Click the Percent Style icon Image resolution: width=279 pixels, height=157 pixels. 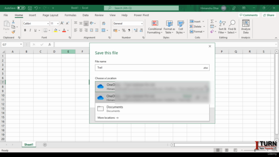pos(124,31)
